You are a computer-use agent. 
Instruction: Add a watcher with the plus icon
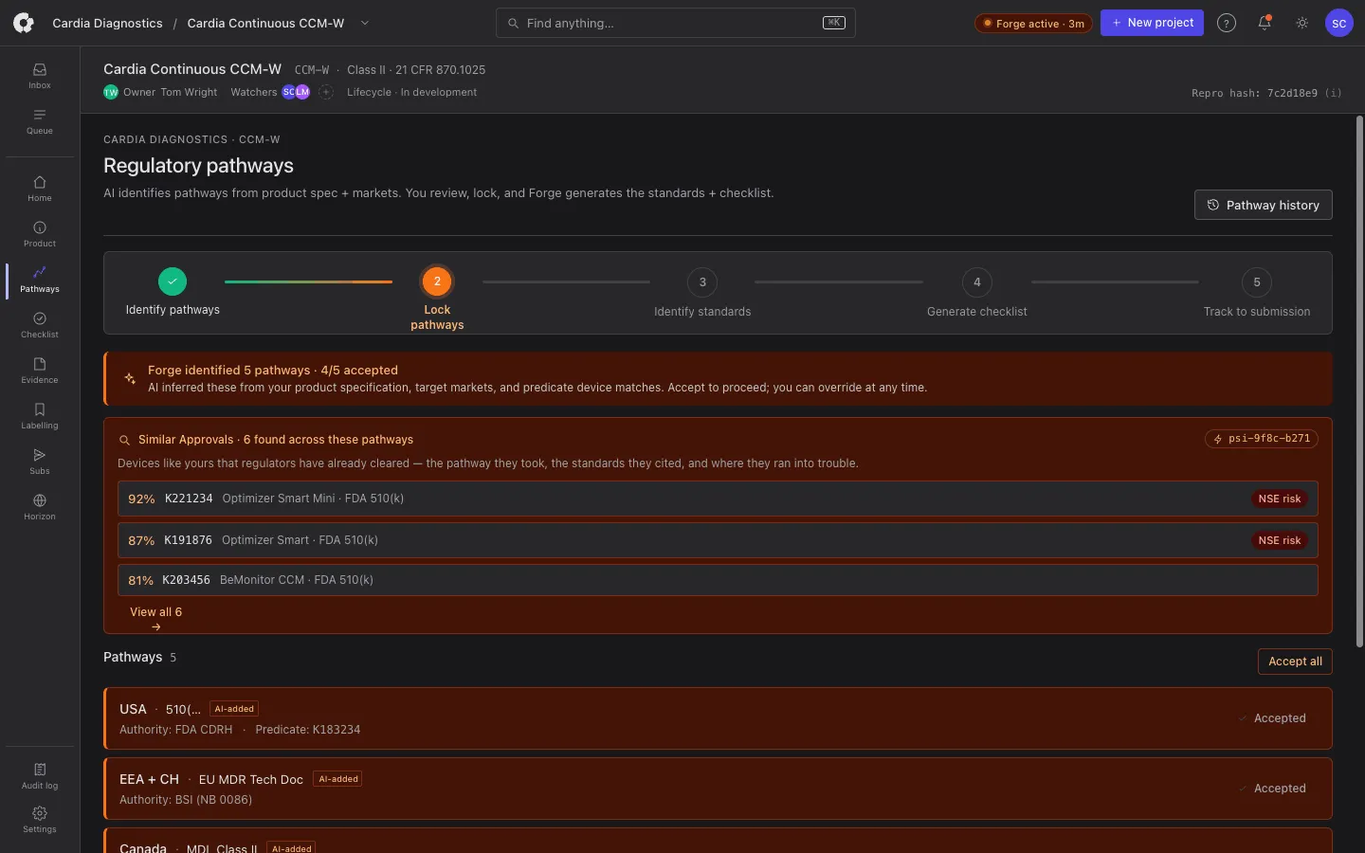(326, 92)
